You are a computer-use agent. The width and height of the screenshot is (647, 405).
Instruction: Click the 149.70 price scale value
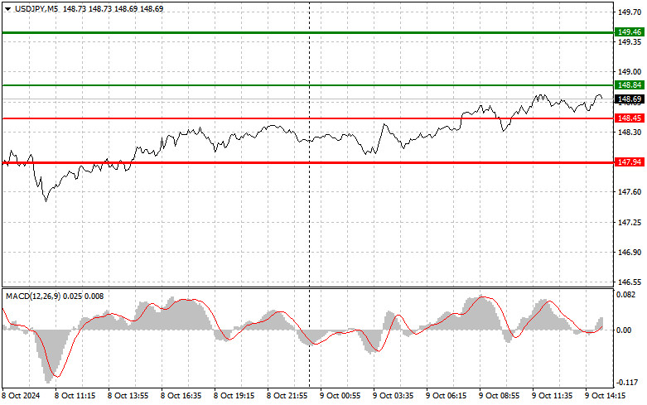[630, 12]
